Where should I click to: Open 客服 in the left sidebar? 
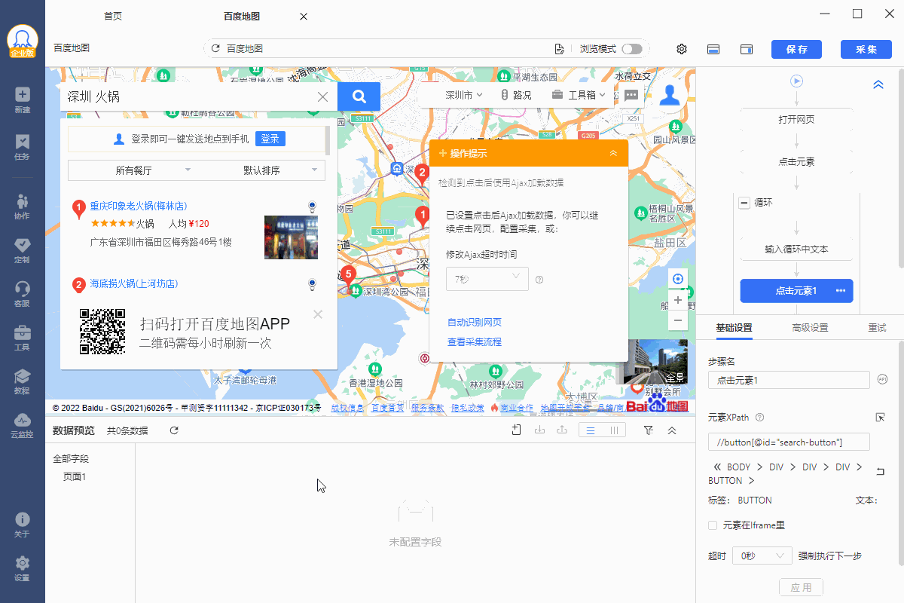(x=22, y=294)
